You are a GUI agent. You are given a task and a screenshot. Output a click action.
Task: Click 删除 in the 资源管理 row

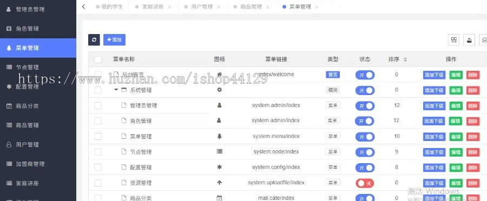tap(473, 183)
